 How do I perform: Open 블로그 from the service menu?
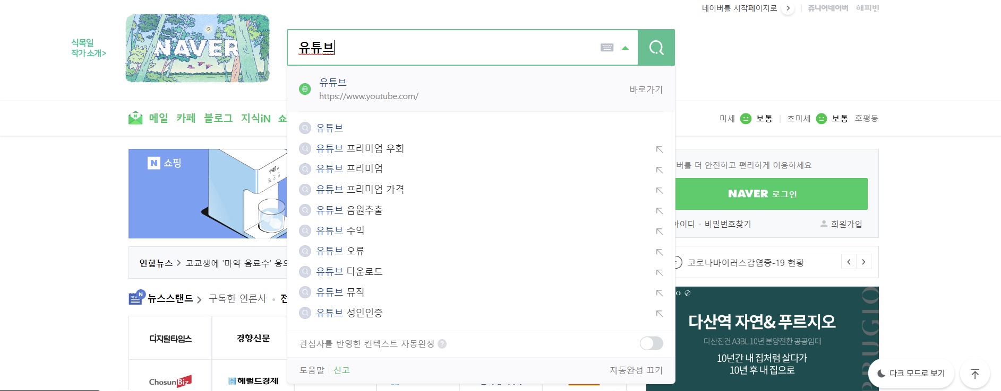point(218,118)
